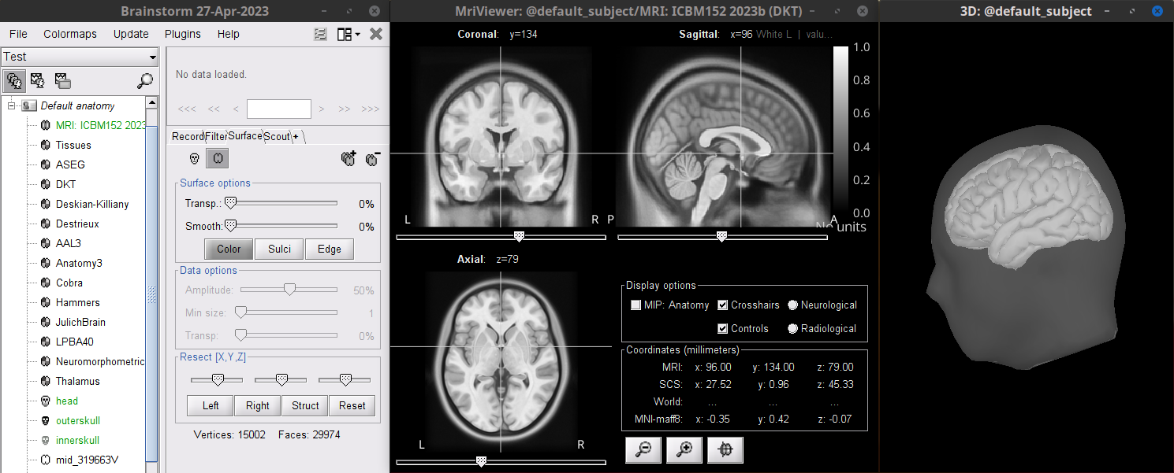Open the database search magnifier
This screenshot has width=1174, height=473.
tap(145, 80)
